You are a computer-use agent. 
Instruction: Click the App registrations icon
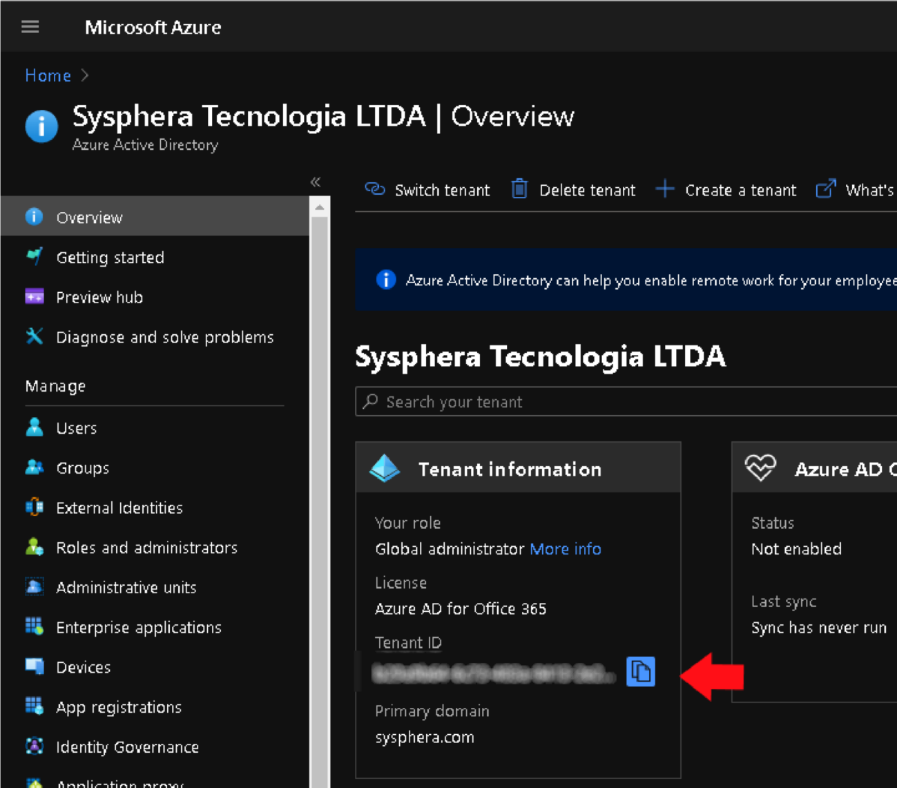point(34,707)
